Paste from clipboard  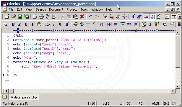(x=75, y=17)
